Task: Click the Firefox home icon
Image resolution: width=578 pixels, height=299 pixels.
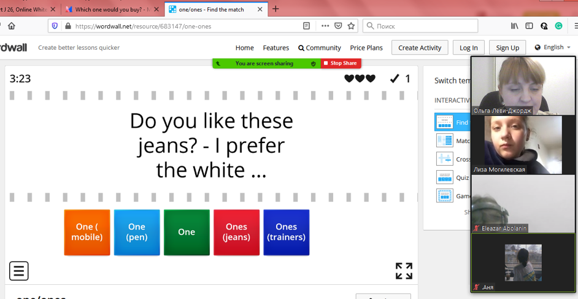Action: point(12,26)
